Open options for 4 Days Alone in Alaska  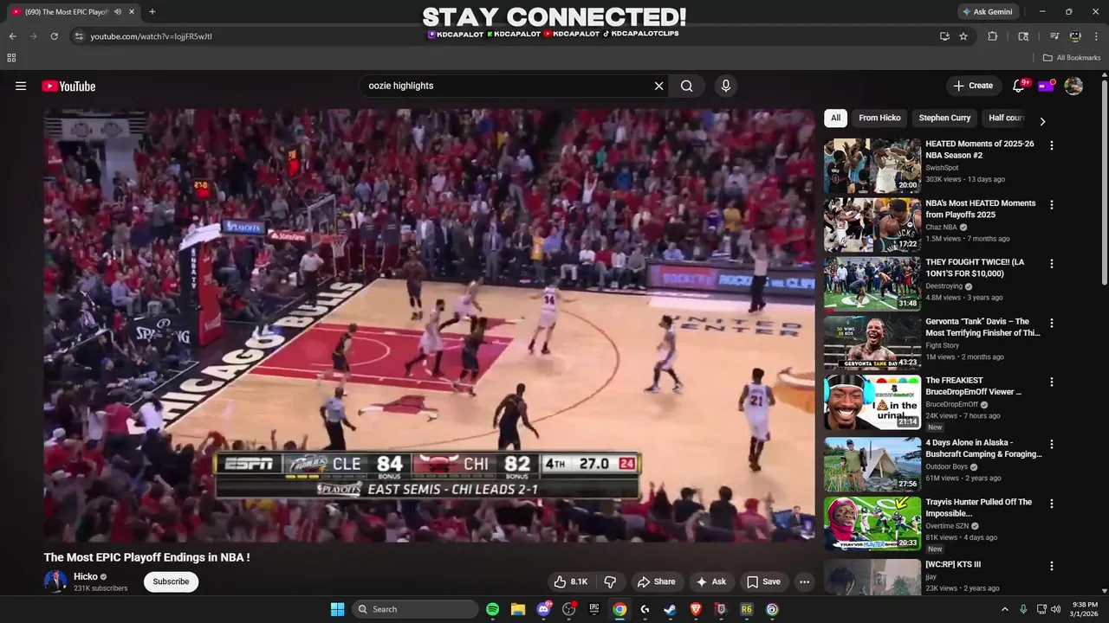point(1052,445)
